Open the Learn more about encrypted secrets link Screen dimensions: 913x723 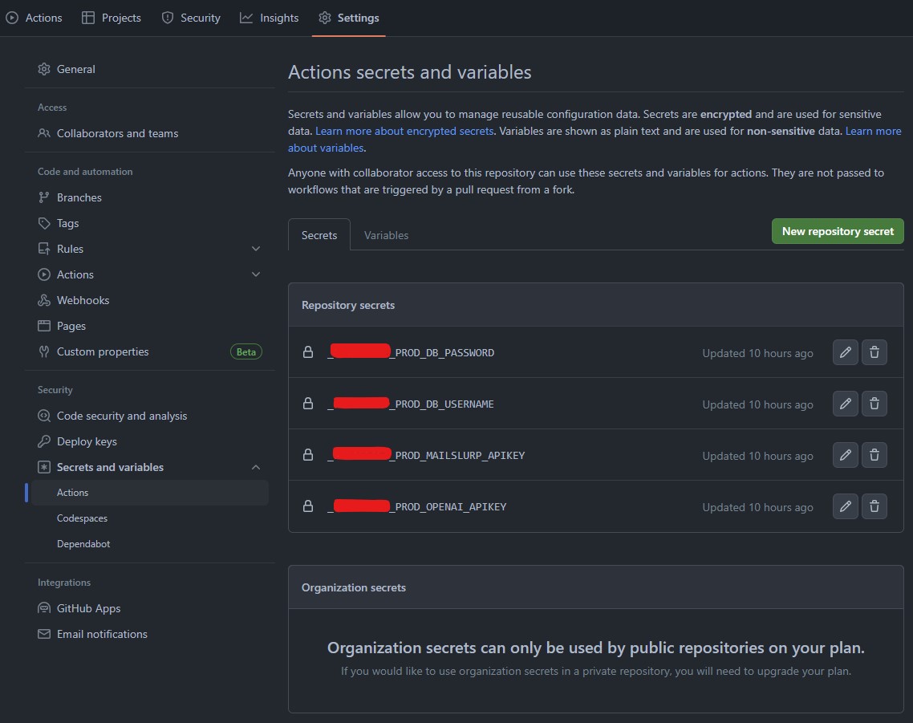[x=404, y=130]
